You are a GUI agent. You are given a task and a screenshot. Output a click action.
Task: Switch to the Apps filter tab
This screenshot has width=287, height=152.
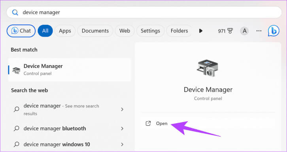(65, 31)
